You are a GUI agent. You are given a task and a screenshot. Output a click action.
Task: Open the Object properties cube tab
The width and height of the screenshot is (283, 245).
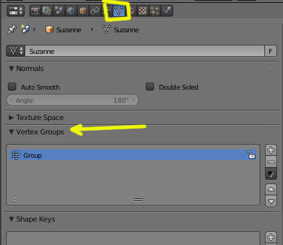83,11
